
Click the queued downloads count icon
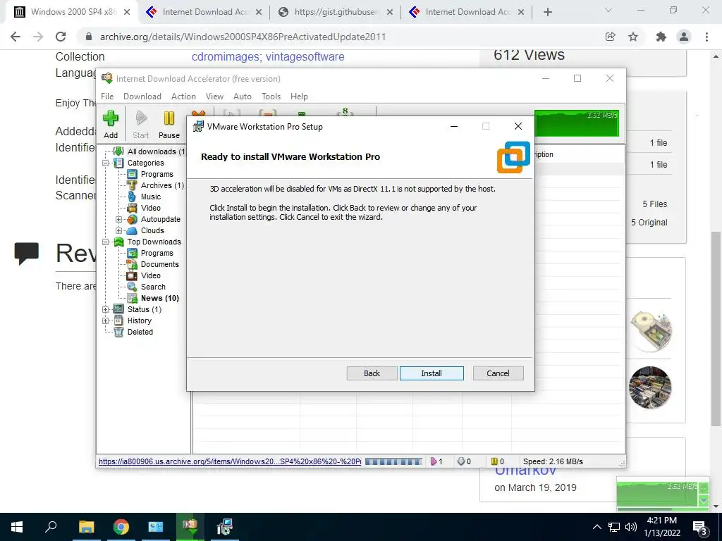(x=461, y=461)
